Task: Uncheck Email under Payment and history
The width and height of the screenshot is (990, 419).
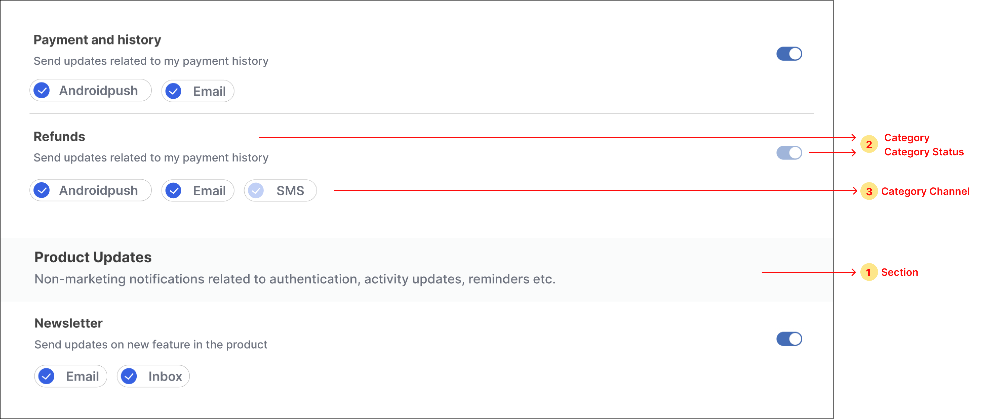Action: click(x=197, y=91)
